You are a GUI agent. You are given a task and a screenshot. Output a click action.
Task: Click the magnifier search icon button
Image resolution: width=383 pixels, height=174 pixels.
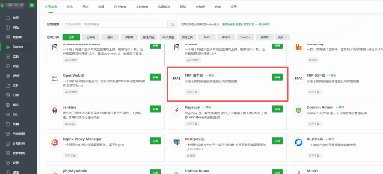pos(172,24)
